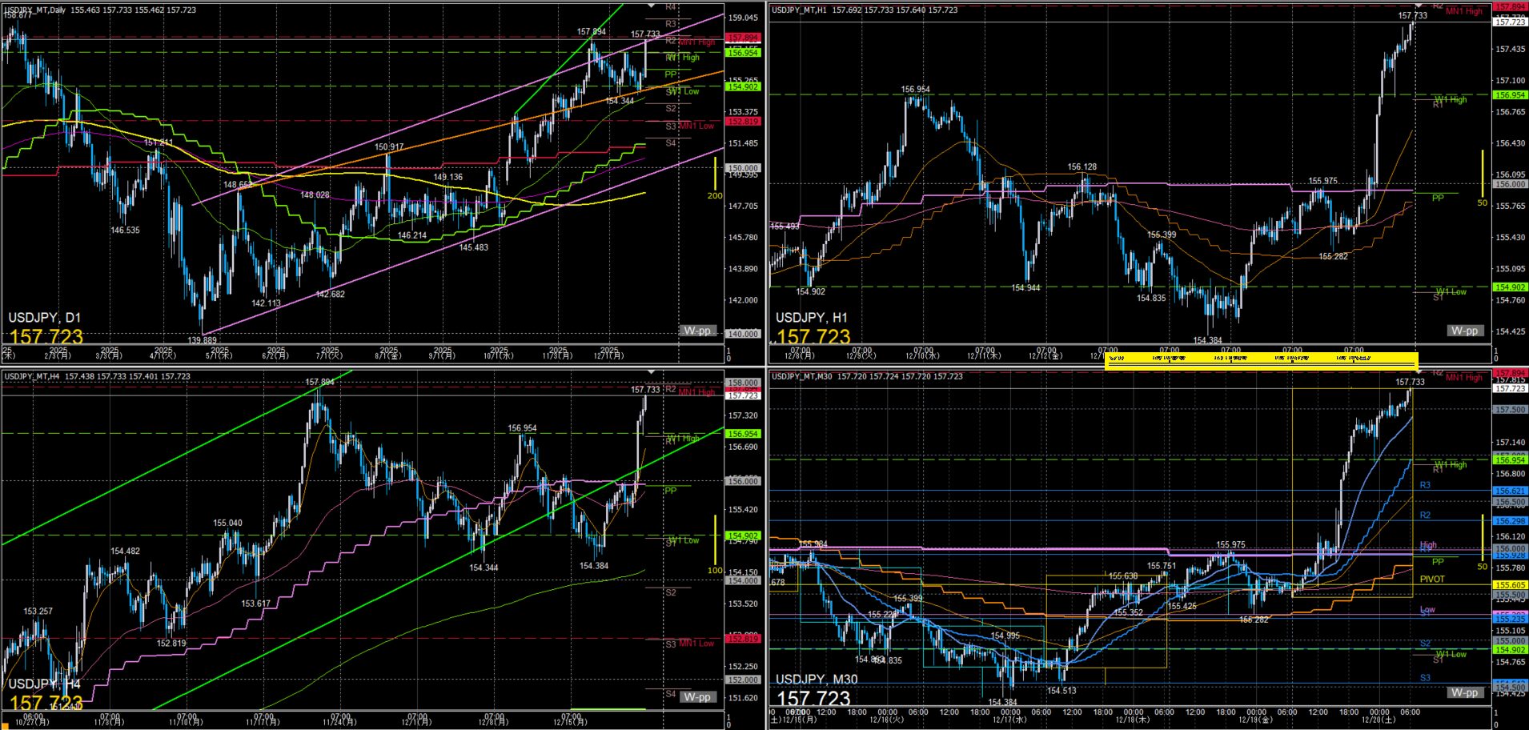Select the yellow 200 scale bar on Daily chart

pos(715,176)
